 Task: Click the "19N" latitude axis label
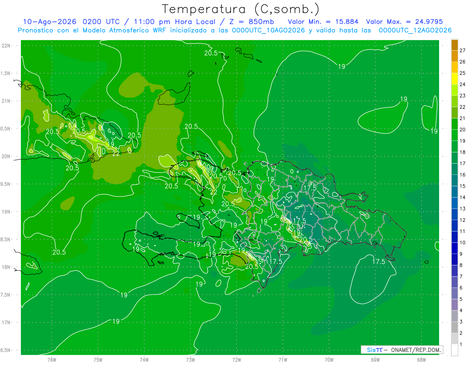coord(6,212)
